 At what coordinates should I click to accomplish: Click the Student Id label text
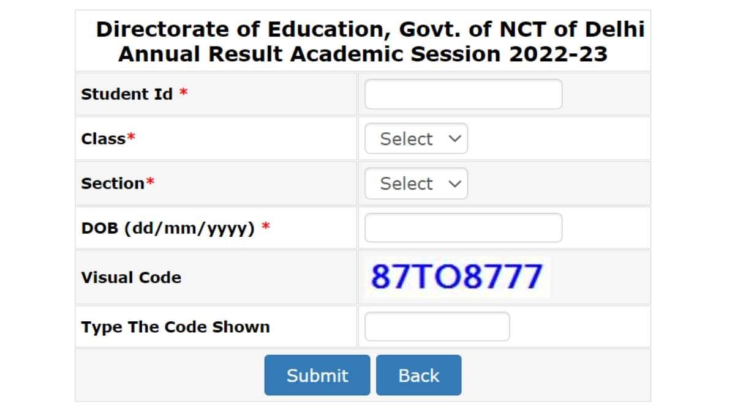(x=127, y=94)
